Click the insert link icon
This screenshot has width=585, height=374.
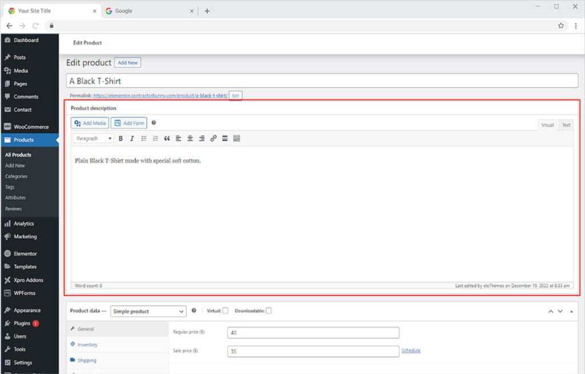point(213,139)
